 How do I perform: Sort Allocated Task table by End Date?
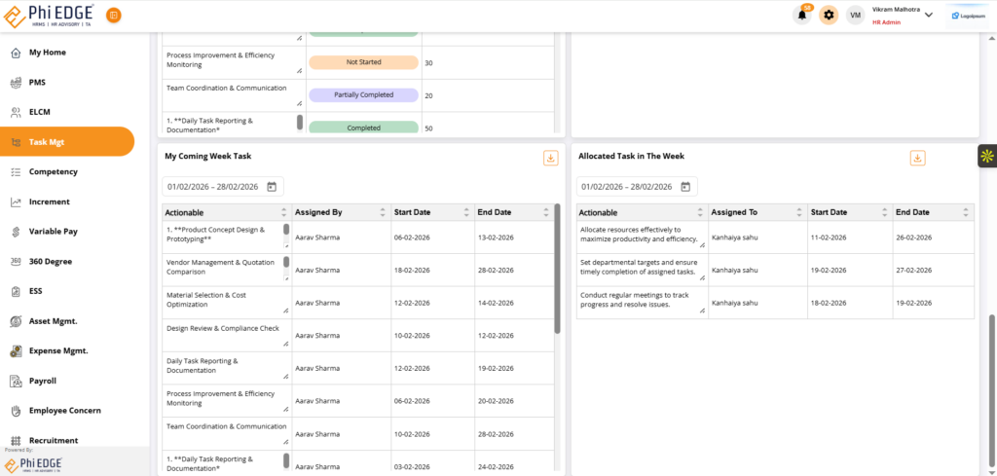pos(964,212)
